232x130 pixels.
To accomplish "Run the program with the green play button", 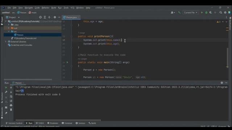I will pos(202,13).
